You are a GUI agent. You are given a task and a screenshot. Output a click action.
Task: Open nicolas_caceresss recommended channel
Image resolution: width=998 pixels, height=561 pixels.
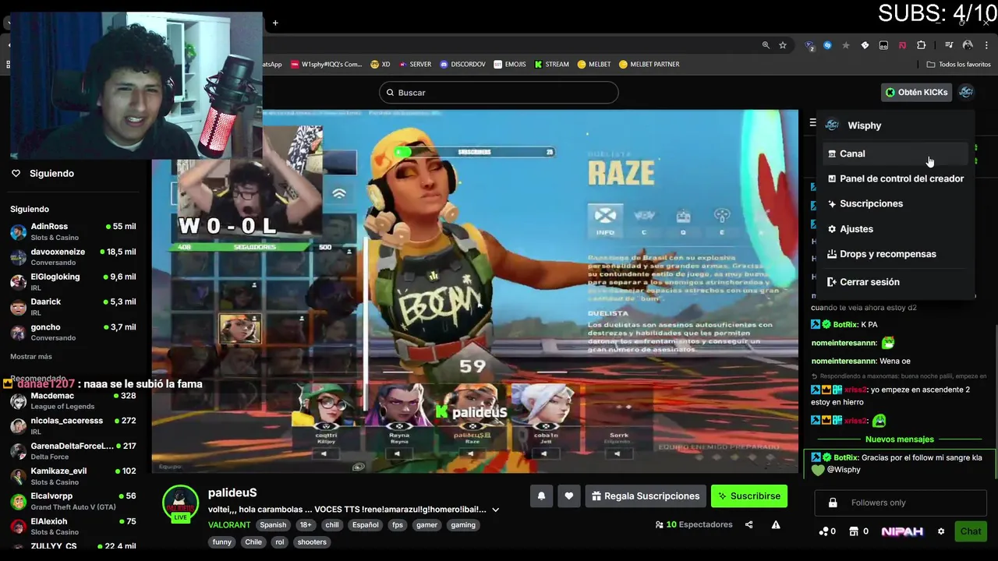(x=73, y=425)
